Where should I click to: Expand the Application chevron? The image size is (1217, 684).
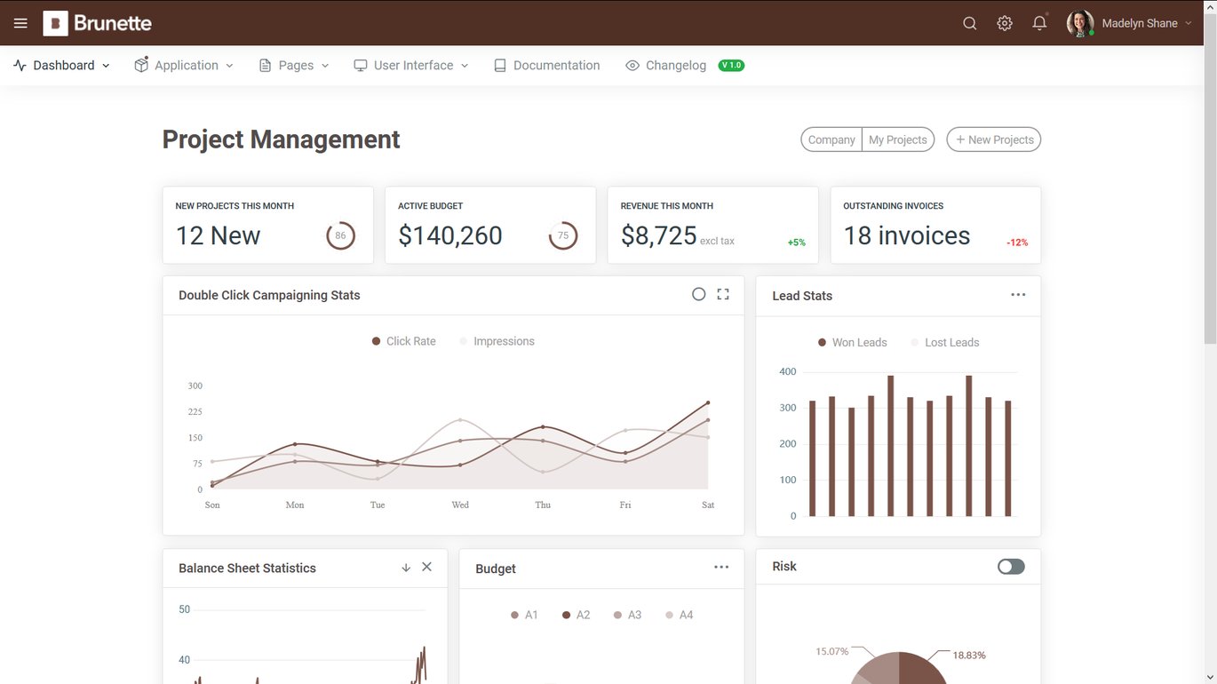229,66
